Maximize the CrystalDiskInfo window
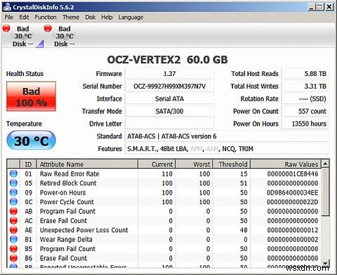337x275 pixels. click(x=319, y=6)
